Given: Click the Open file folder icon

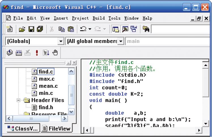Looking at the screenshot, I should tap(22, 29).
